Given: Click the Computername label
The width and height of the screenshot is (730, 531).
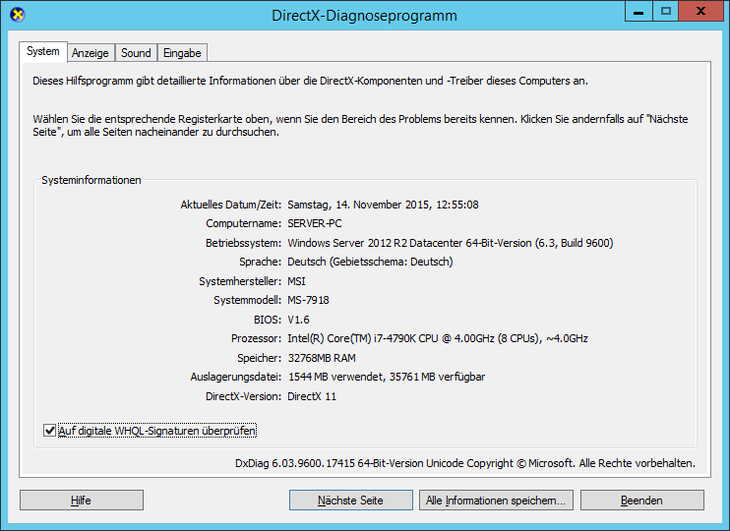Looking at the screenshot, I should [243, 223].
